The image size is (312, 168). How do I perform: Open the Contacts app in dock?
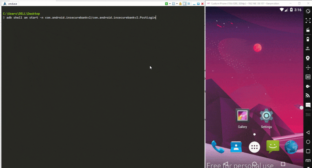(236, 147)
